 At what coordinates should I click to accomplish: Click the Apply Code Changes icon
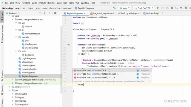tap(167, 8)
